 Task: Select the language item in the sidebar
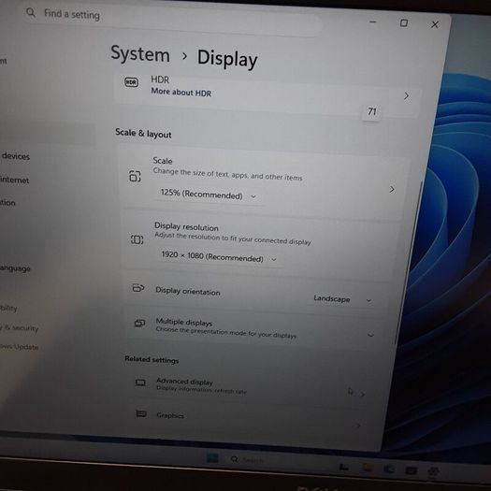coord(15,268)
